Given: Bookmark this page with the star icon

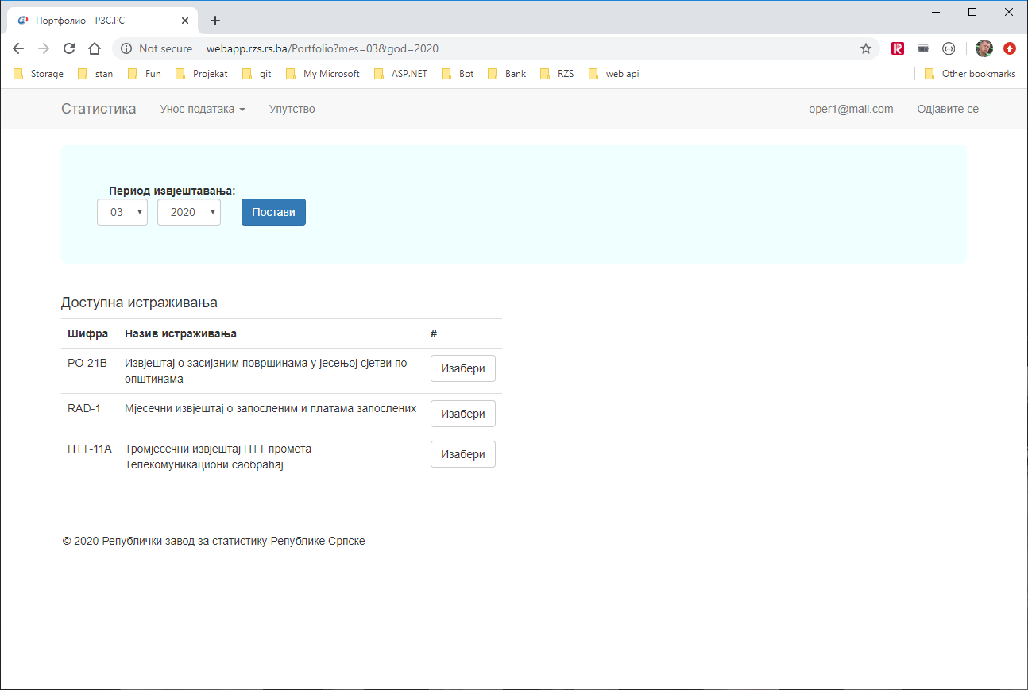Looking at the screenshot, I should pyautogui.click(x=866, y=48).
